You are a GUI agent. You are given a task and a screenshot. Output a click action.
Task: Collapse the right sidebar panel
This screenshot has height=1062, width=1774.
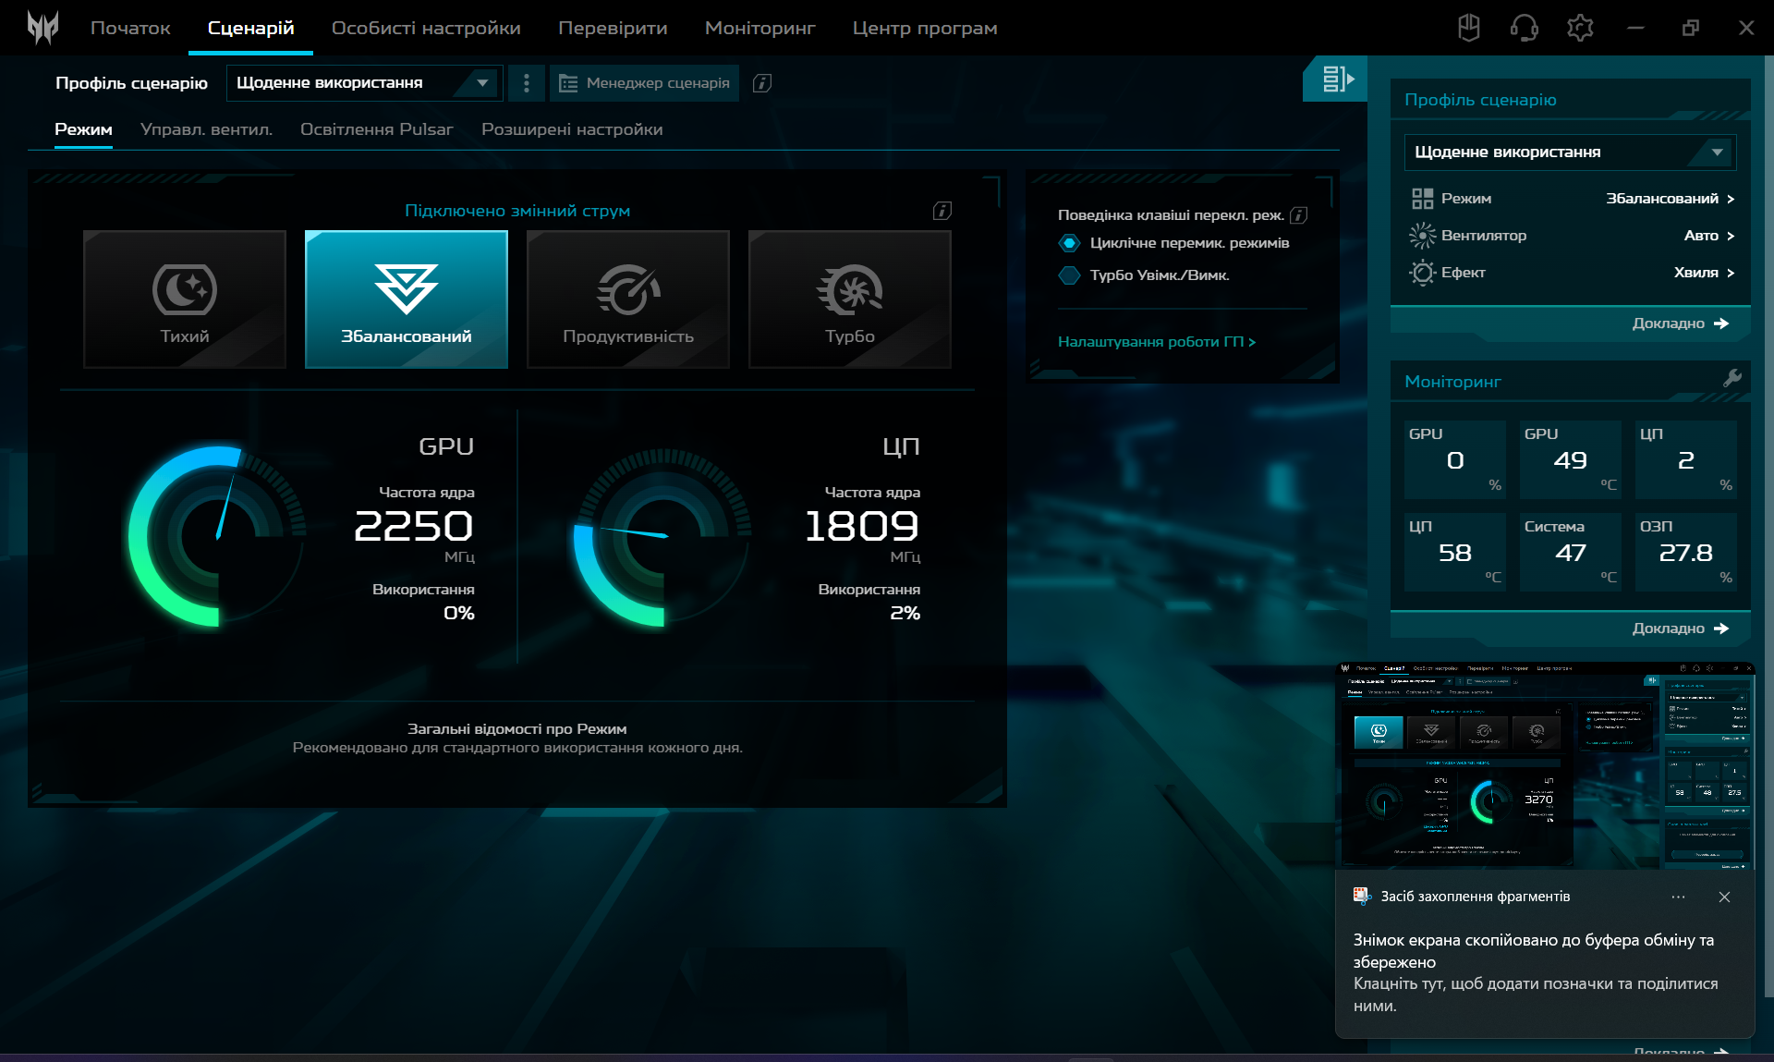point(1336,79)
